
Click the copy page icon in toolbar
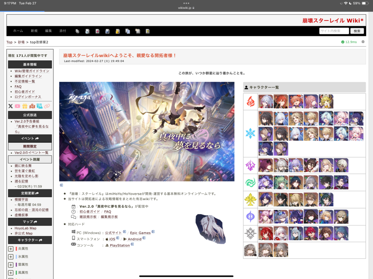coord(127,31)
